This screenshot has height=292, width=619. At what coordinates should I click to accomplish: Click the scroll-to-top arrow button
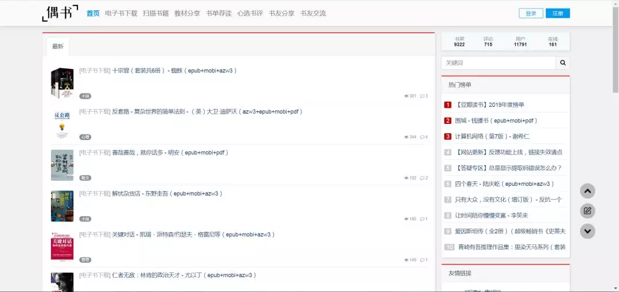587,191
